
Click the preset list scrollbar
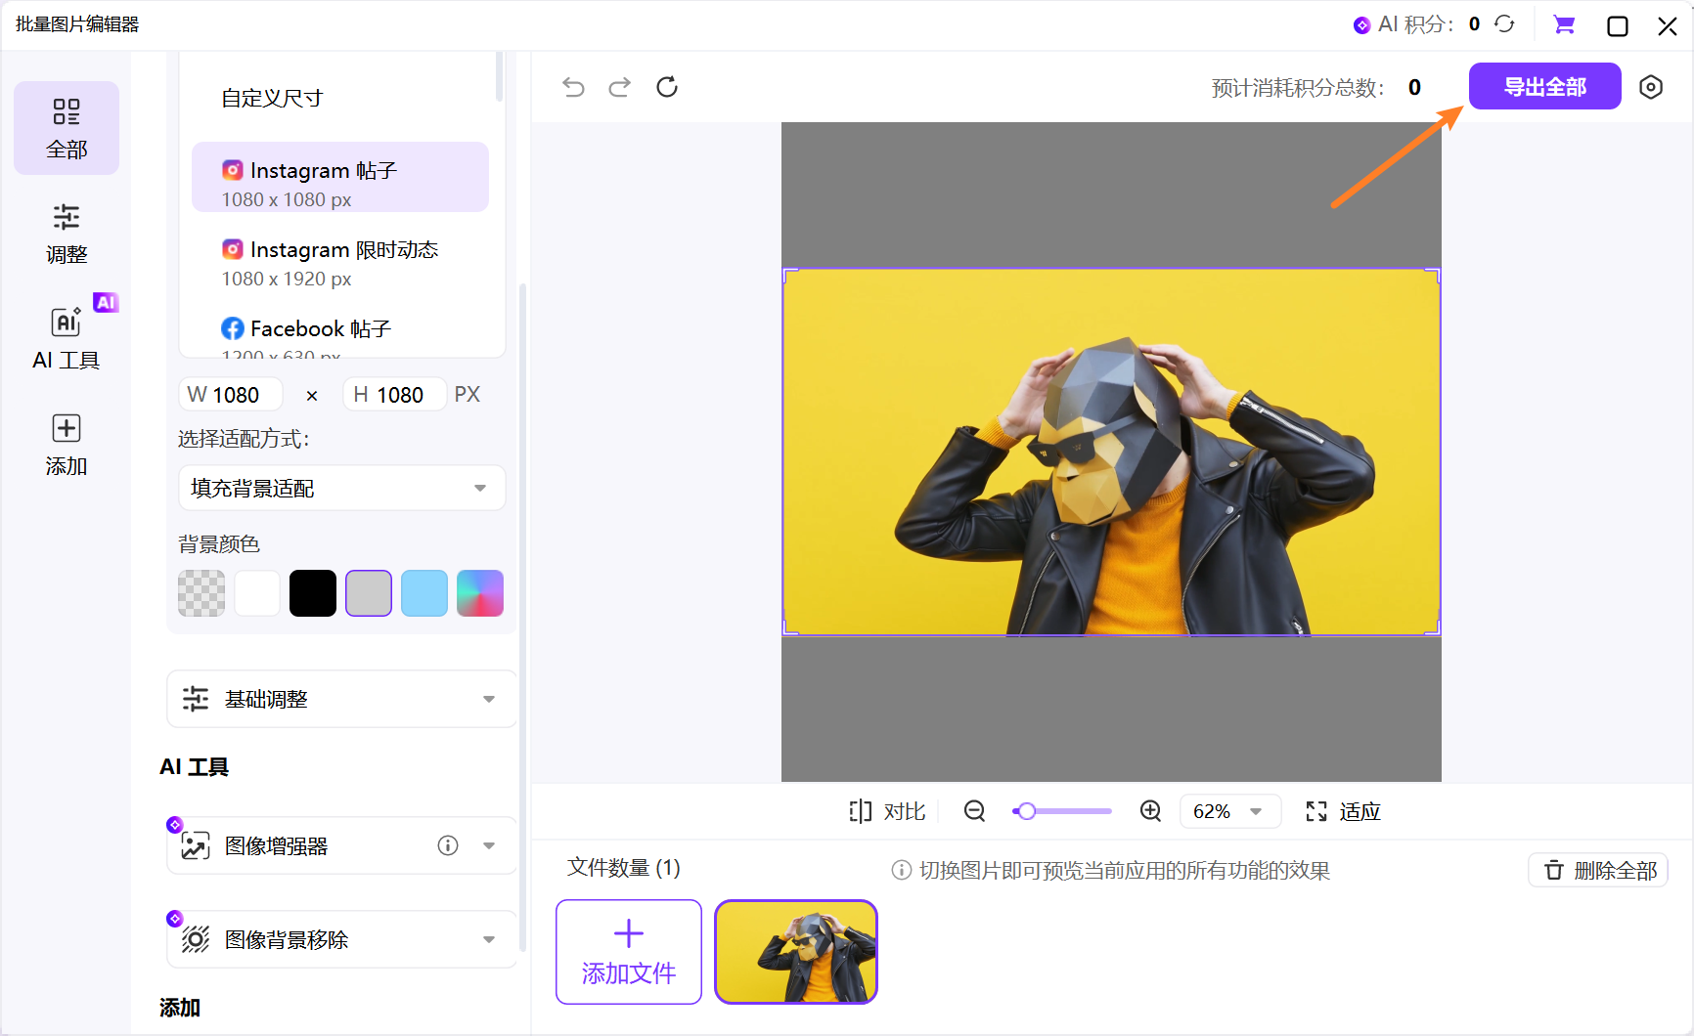500,76
